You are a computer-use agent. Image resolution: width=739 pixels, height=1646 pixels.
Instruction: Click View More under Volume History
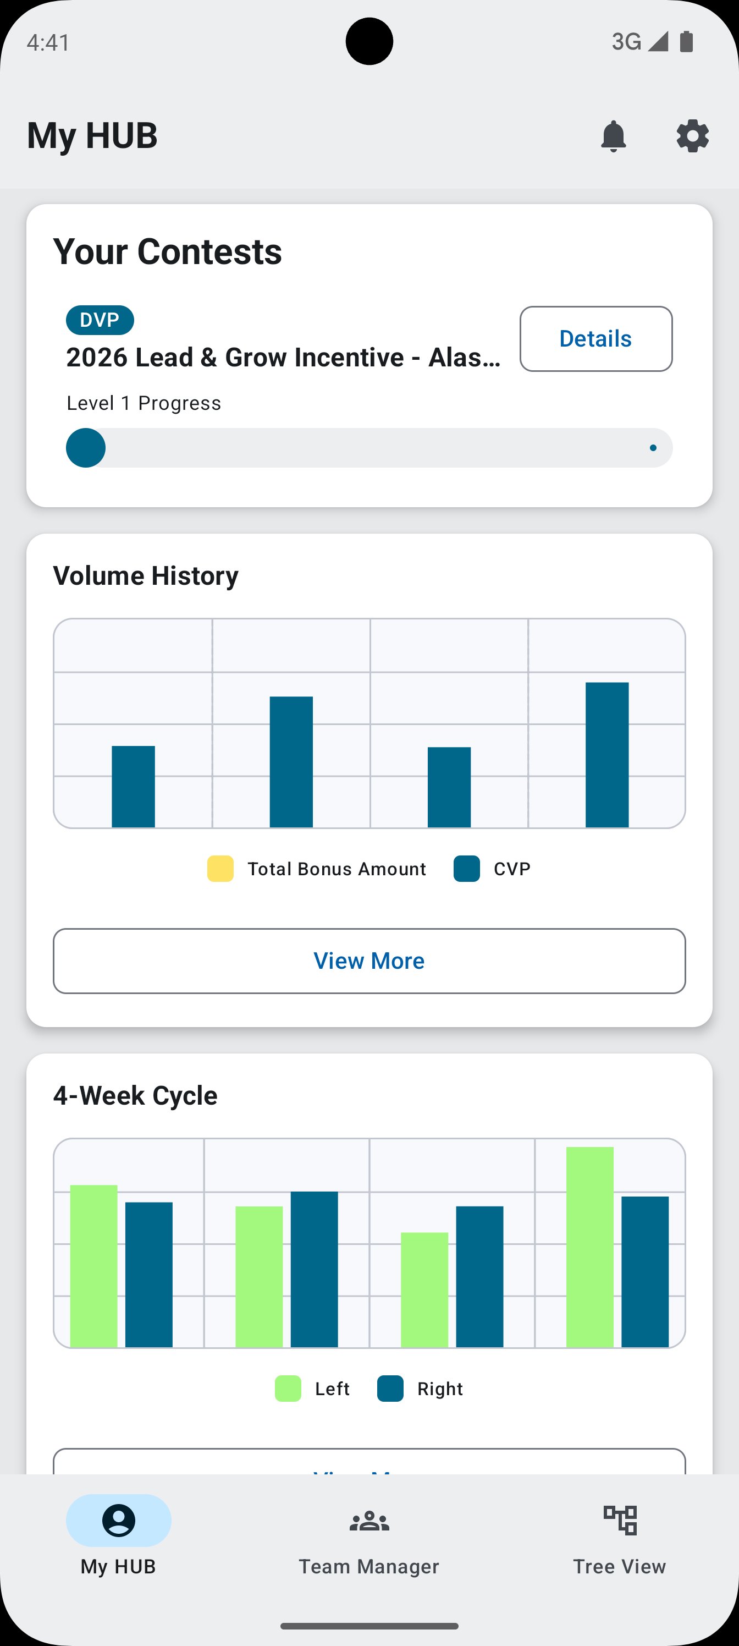click(x=369, y=961)
